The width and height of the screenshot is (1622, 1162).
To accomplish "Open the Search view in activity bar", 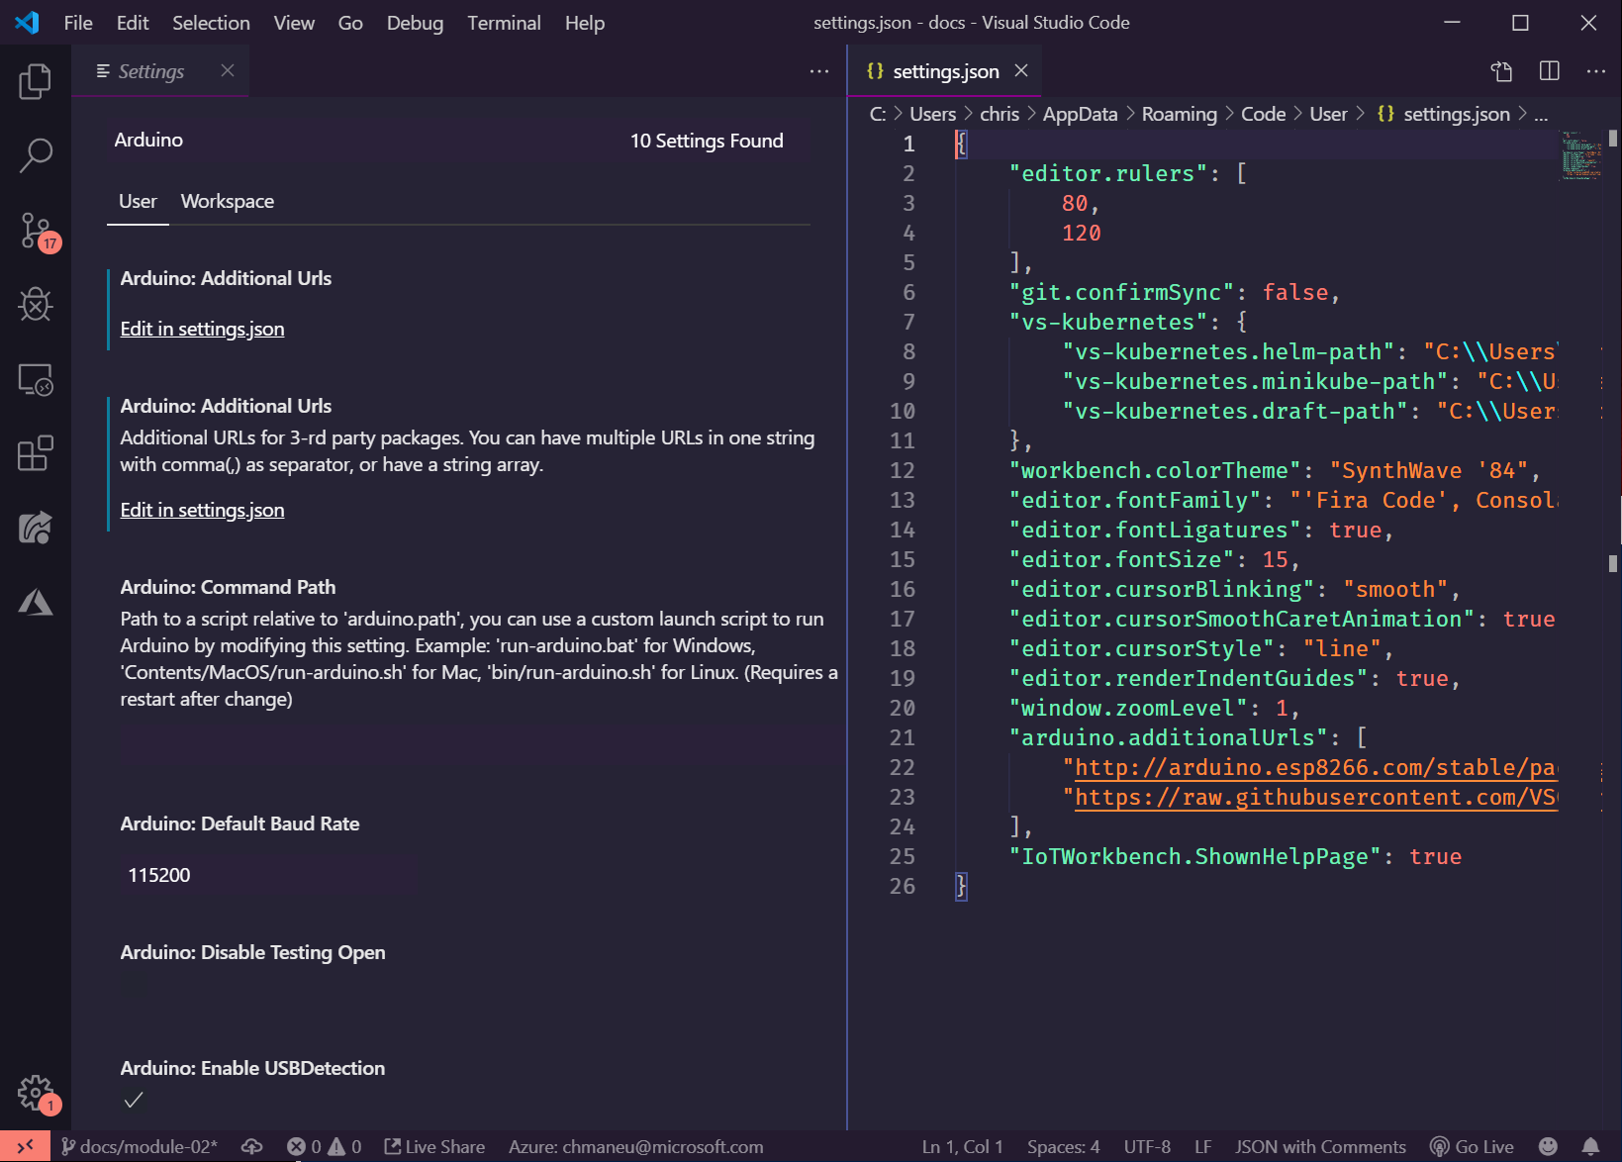I will pyautogui.click(x=36, y=155).
